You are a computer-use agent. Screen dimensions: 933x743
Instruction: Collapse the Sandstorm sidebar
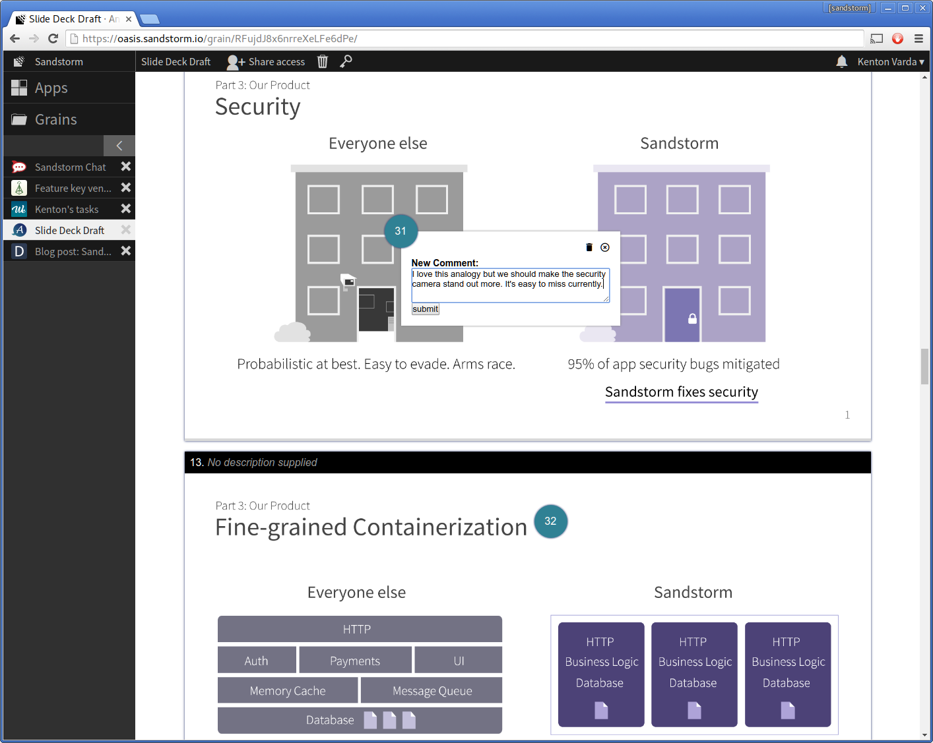tap(119, 146)
